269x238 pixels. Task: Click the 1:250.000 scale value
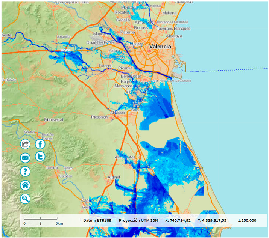247,220
